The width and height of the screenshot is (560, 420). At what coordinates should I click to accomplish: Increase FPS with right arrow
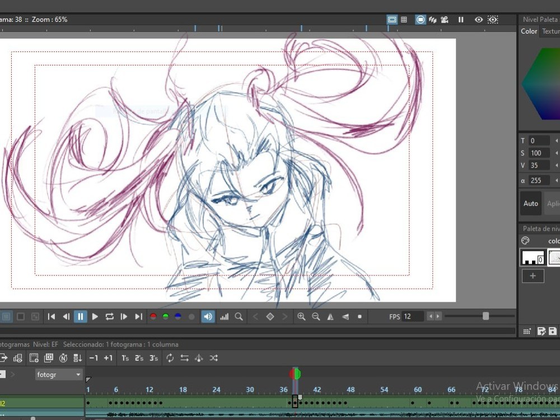(x=438, y=316)
